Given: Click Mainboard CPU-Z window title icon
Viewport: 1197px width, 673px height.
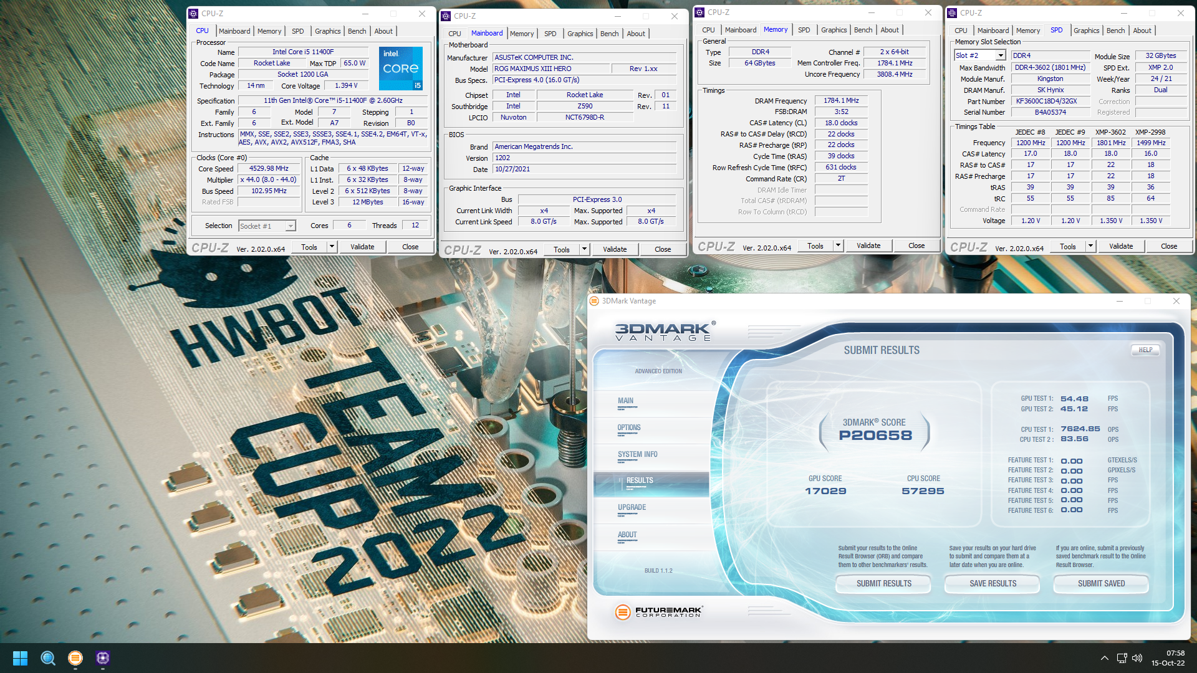Looking at the screenshot, I should click(x=446, y=16).
